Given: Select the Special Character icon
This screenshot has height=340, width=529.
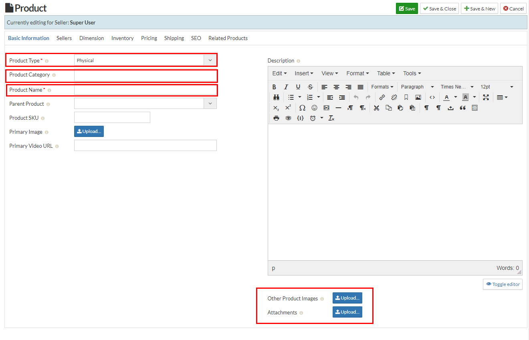Looking at the screenshot, I should 302,107.
